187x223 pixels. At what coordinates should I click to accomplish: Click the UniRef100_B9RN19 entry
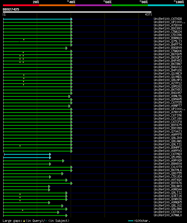coord(168,38)
